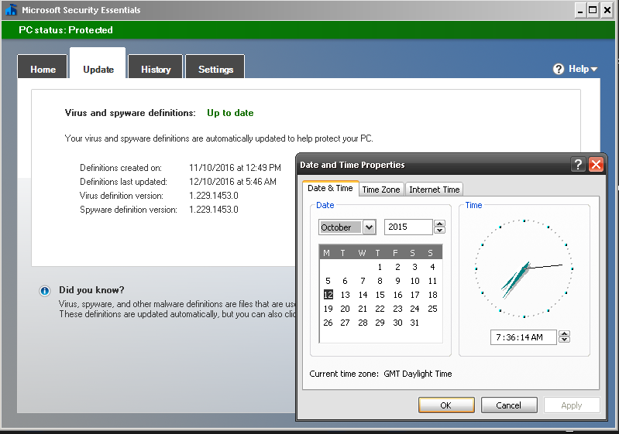This screenshot has height=434, width=619.
Task: Close the Microsoft Security Essentials window
Action: [x=607, y=10]
